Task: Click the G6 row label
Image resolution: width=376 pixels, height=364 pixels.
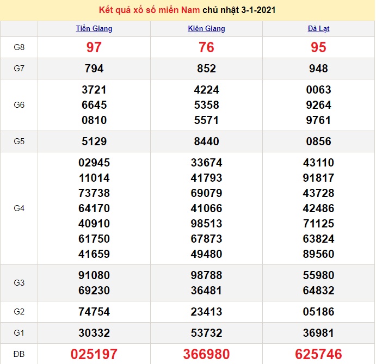Action: tap(19, 105)
